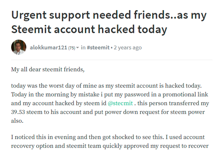Image resolution: width=217 pixels, height=150 pixels.
Task: Click the reputation score (75)
Action: coord(72,48)
